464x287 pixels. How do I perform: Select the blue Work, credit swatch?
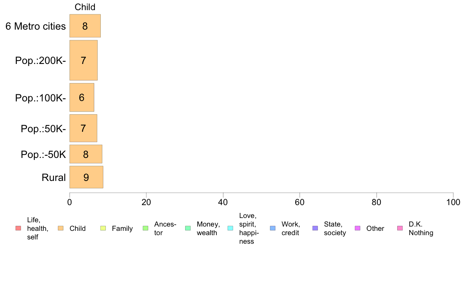pos(273,228)
